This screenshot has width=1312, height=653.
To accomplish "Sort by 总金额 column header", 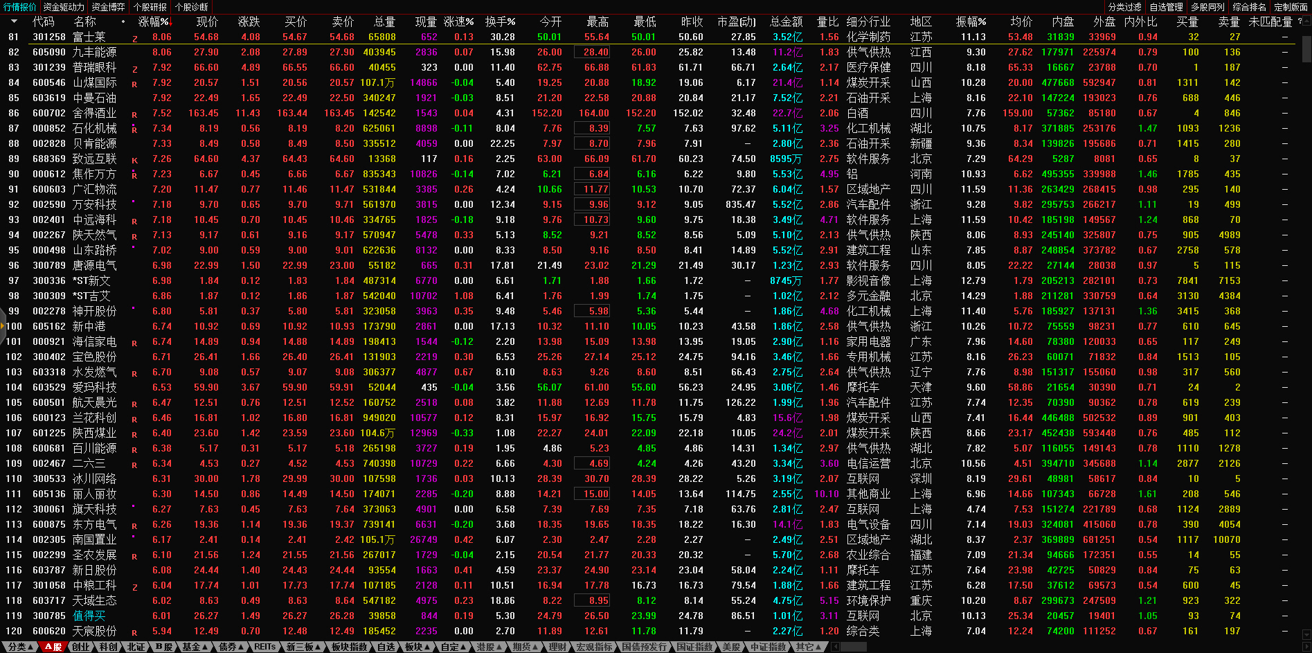I will (x=787, y=21).
